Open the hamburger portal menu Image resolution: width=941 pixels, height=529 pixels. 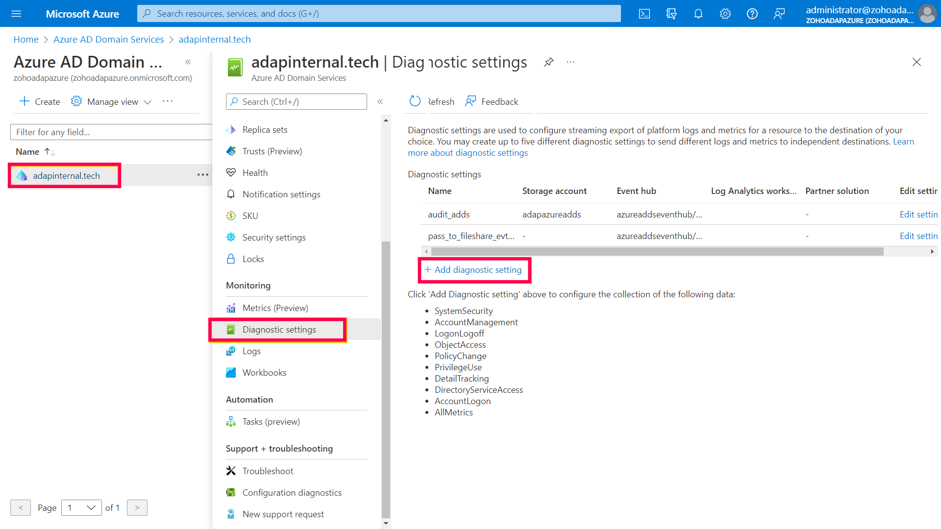tap(16, 14)
